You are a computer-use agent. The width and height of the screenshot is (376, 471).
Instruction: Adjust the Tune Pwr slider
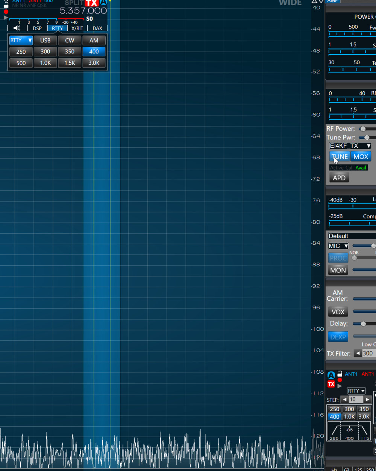367,138
